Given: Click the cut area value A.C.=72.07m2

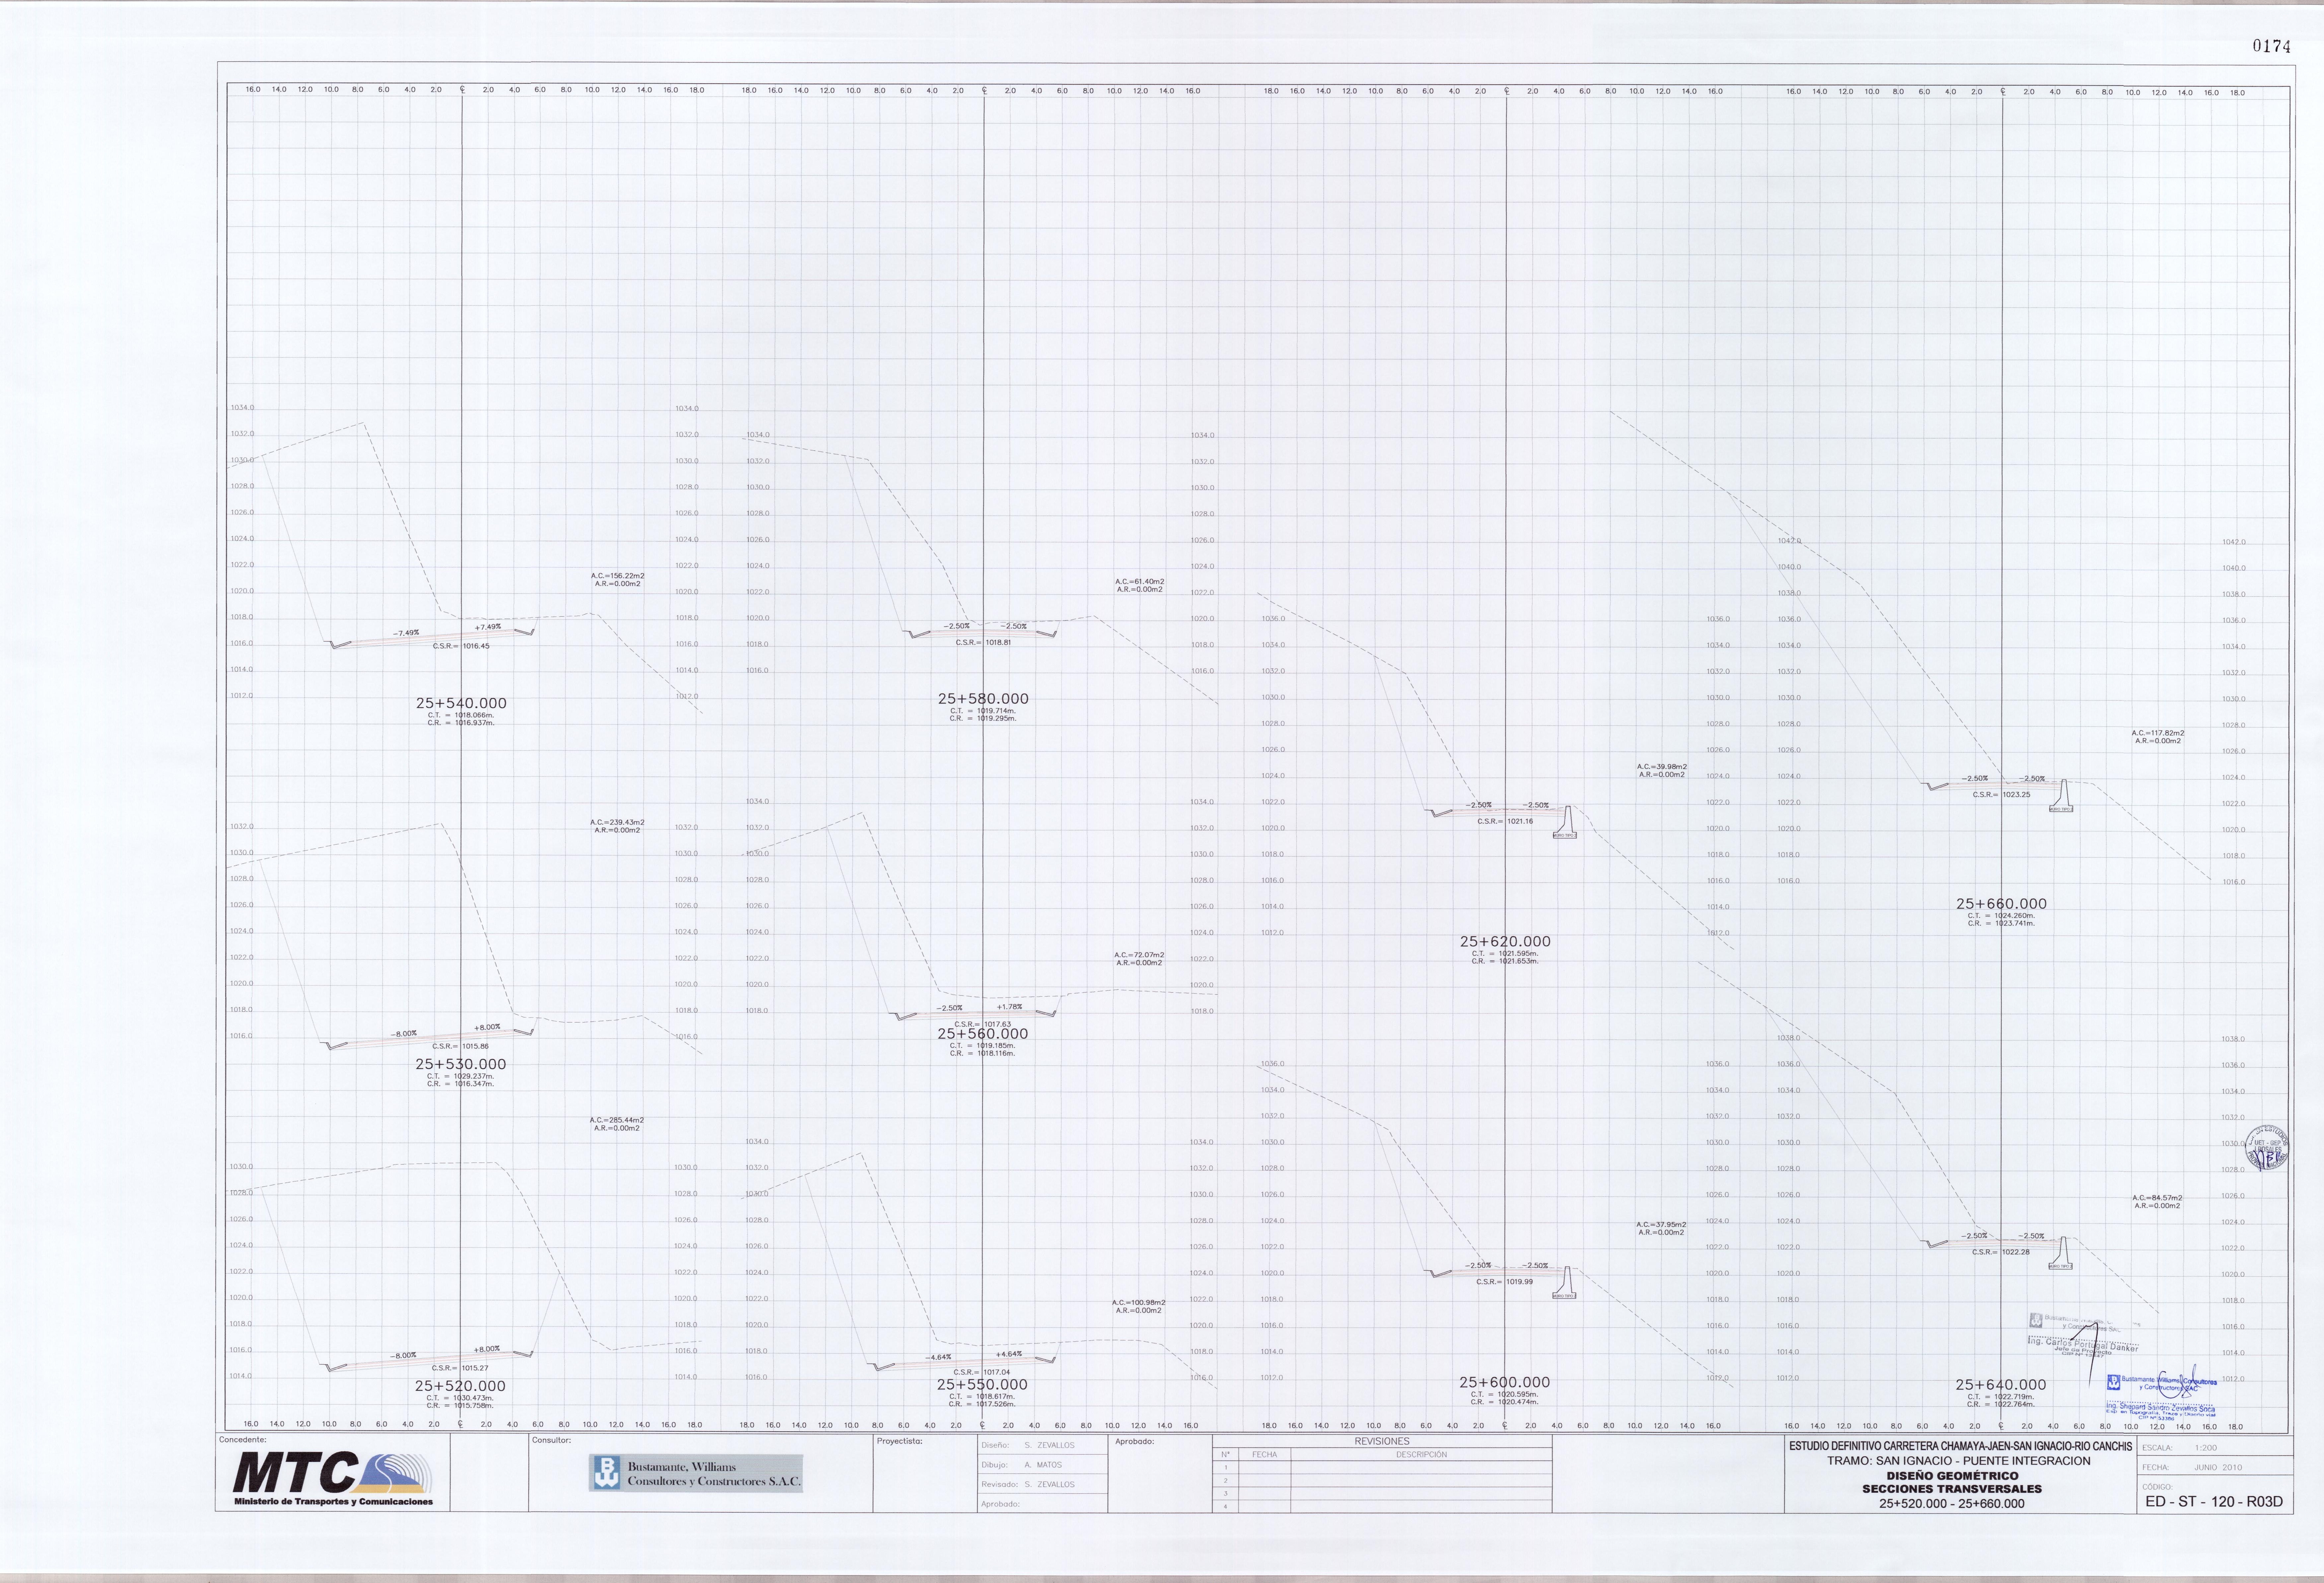Looking at the screenshot, I should click(1139, 955).
